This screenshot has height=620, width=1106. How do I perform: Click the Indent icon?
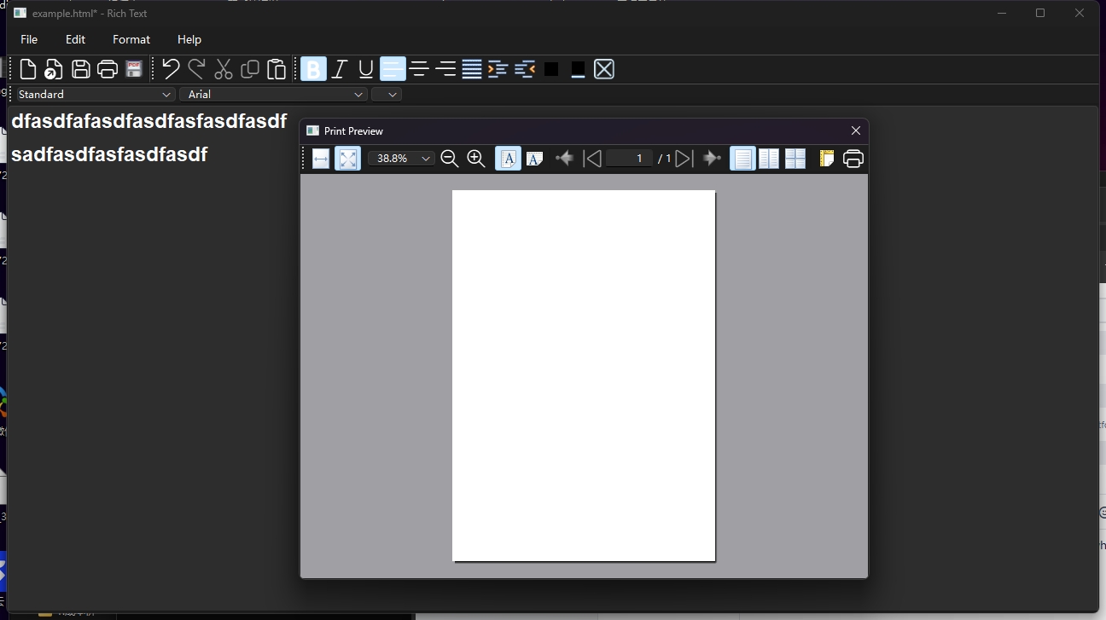tap(498, 69)
